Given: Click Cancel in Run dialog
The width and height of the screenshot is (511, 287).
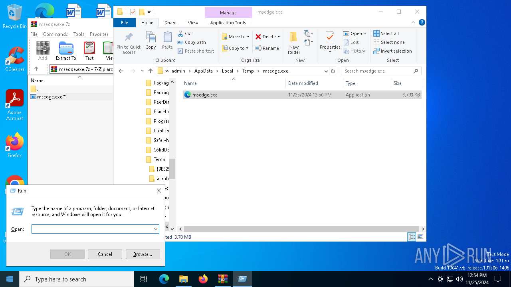Looking at the screenshot, I should 105,254.
